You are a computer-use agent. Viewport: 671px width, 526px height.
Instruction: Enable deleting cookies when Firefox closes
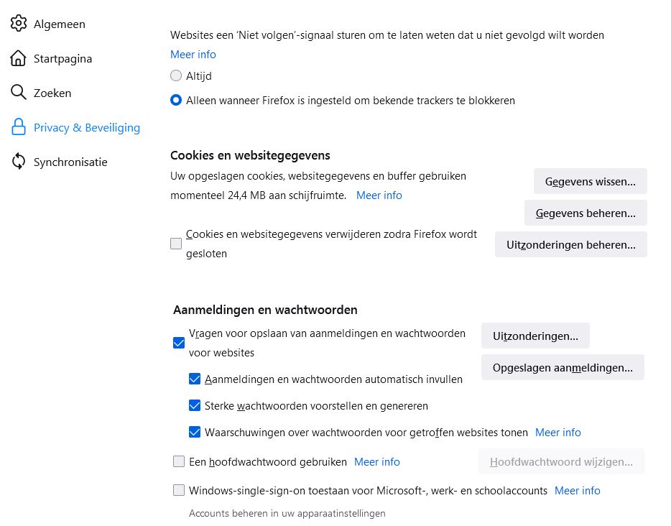pyautogui.click(x=176, y=244)
